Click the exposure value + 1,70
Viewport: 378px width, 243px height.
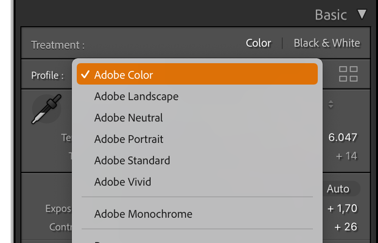pyautogui.click(x=343, y=208)
